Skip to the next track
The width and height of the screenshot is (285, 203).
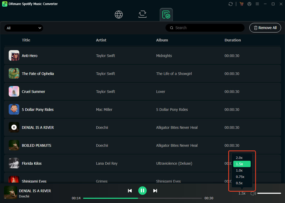pos(155,191)
